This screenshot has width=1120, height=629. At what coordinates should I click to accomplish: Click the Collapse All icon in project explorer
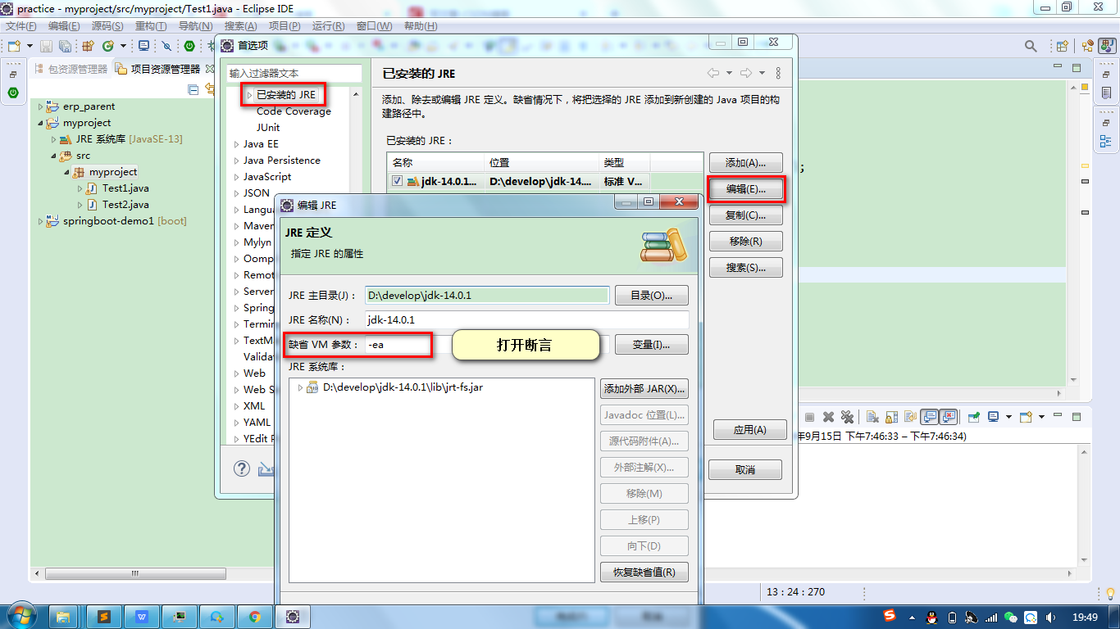[x=193, y=90]
